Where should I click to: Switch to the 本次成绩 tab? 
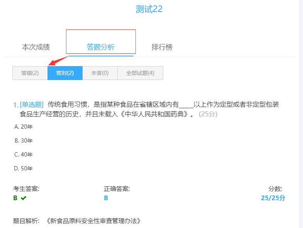click(x=36, y=47)
